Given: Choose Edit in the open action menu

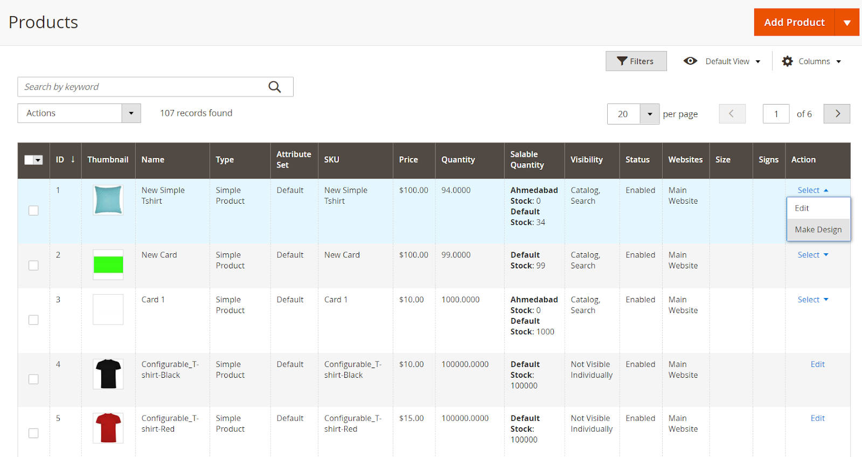Looking at the screenshot, I should coord(802,208).
